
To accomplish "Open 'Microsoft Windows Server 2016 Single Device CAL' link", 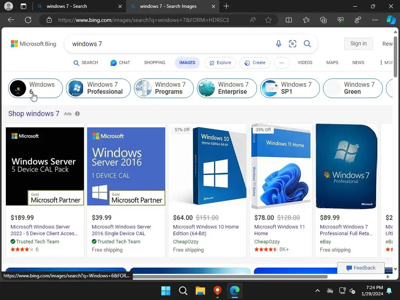I will click(x=121, y=230).
